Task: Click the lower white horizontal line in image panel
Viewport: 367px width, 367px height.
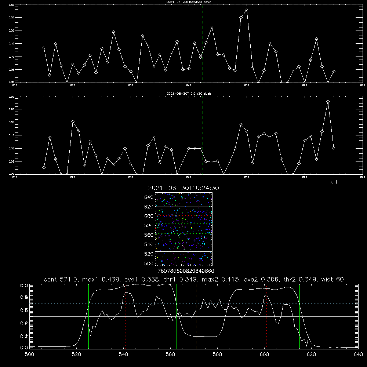Action: [184, 251]
